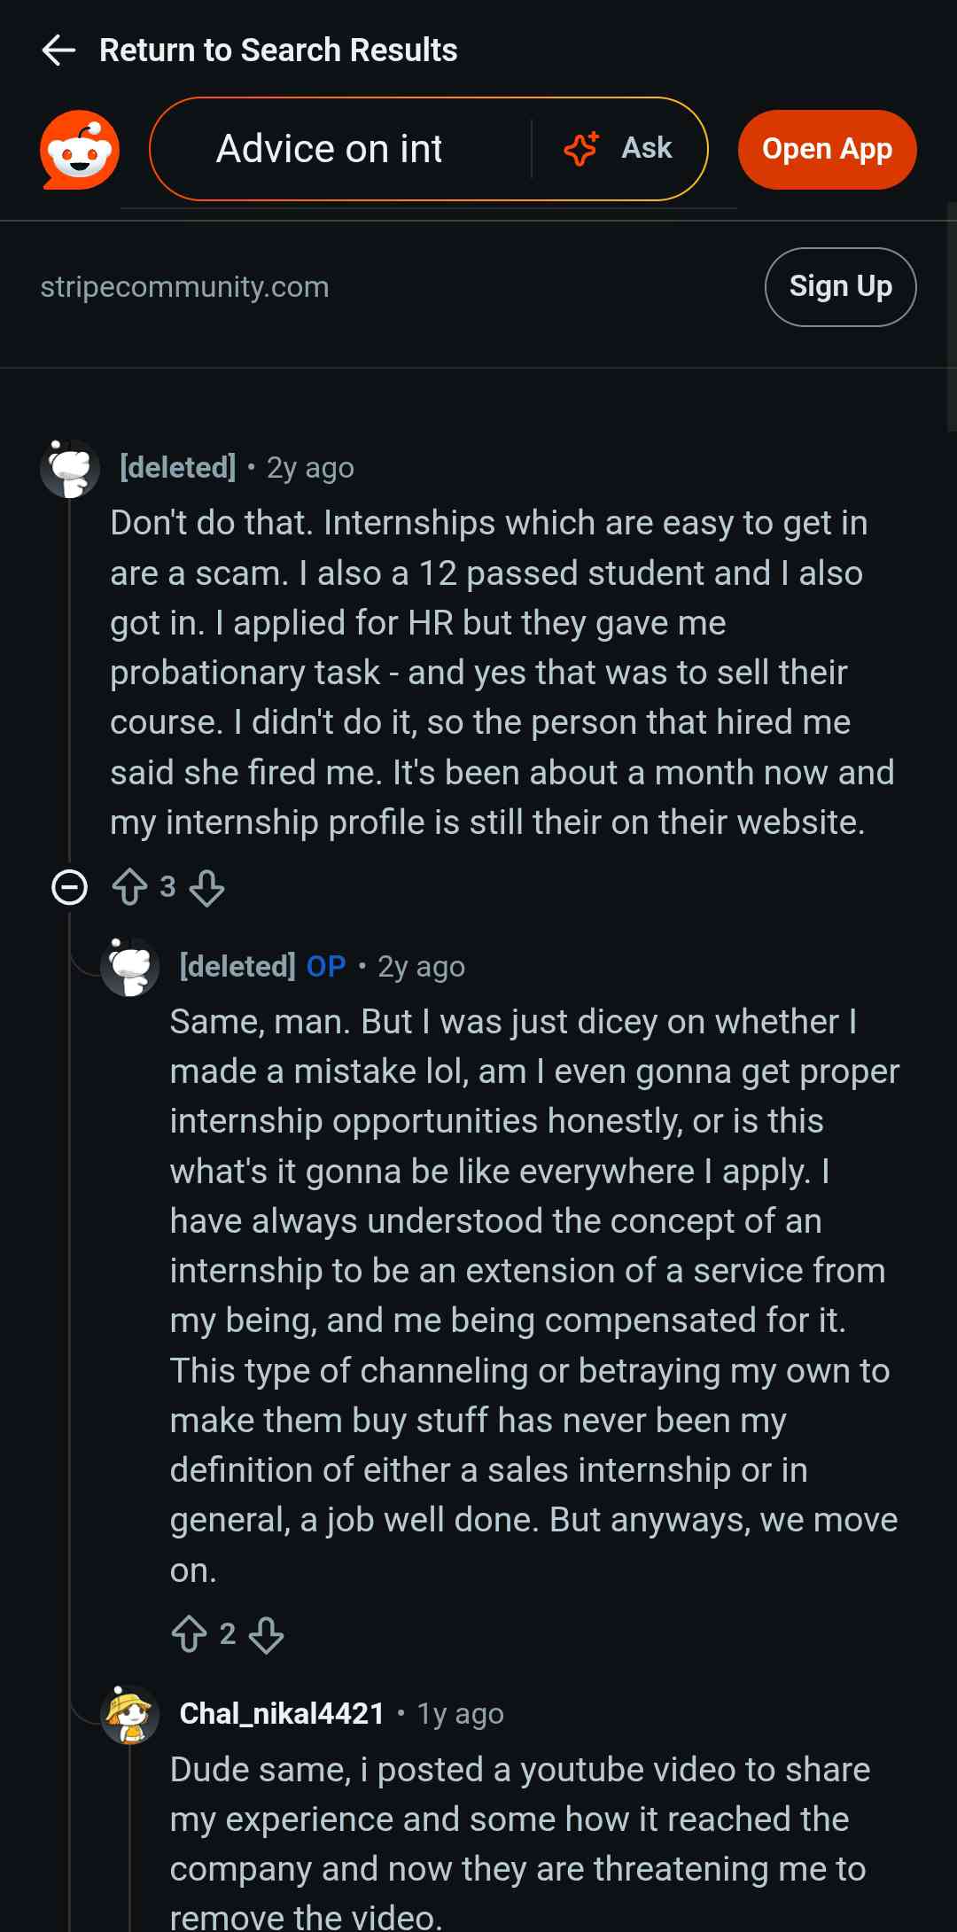The width and height of the screenshot is (957, 1932).
Task: Focus the 'Advice on int' search field
Action: click(341, 149)
